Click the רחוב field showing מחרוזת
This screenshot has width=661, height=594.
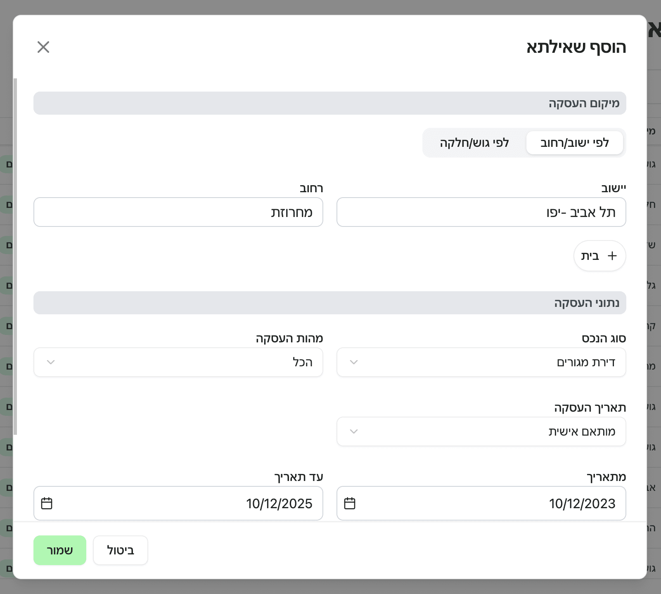178,212
